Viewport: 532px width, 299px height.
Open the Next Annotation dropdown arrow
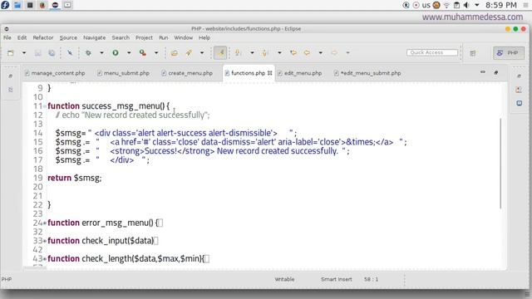[252, 53]
